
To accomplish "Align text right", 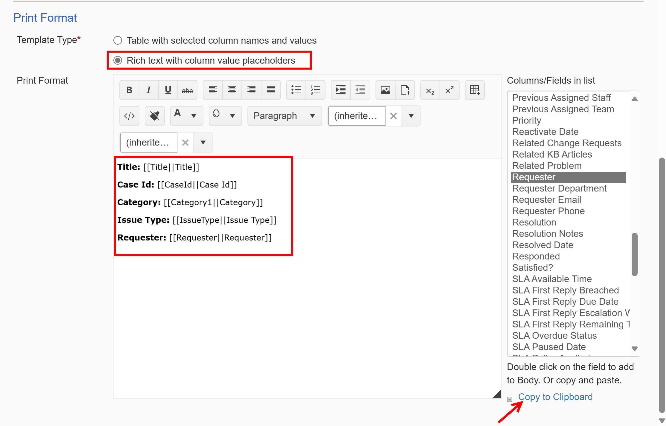I will pos(251,90).
